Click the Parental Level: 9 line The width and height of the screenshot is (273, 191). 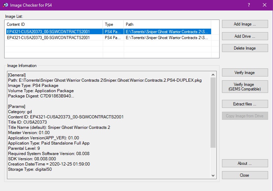pyautogui.click(x=24, y=148)
